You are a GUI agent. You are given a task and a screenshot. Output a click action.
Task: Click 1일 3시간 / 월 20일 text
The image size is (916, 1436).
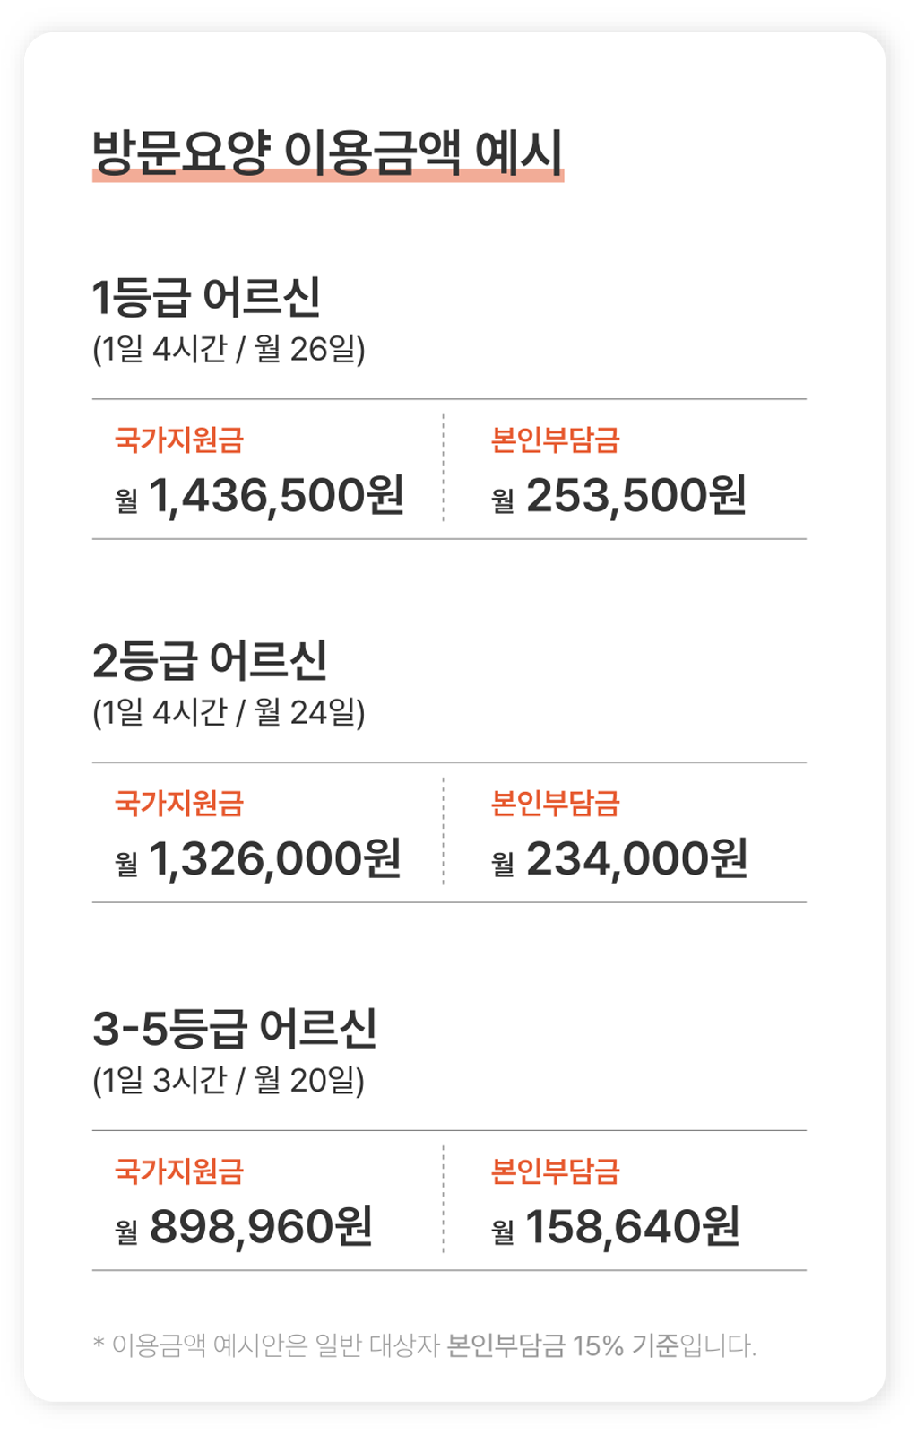229,1080
